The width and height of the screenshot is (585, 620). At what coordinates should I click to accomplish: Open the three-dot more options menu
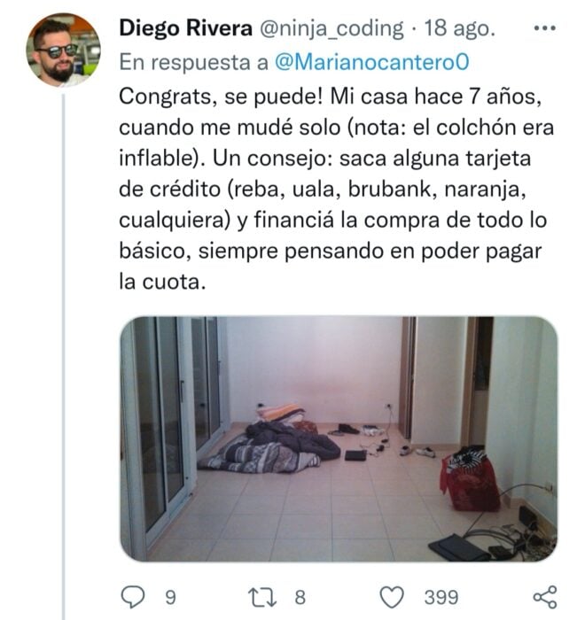click(545, 28)
